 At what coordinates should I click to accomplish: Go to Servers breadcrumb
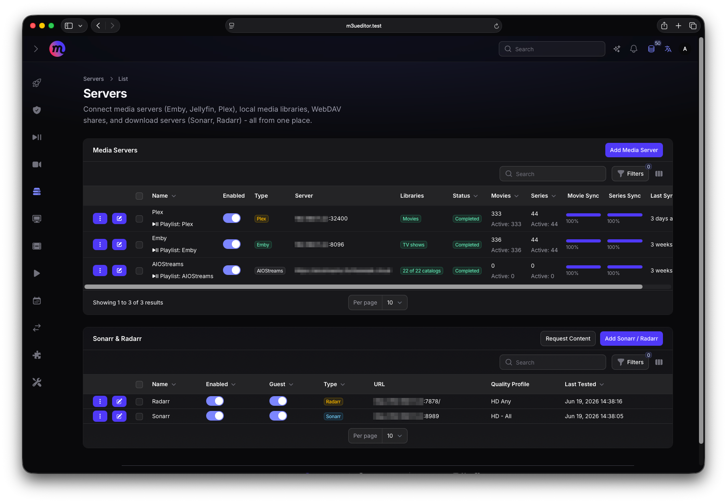[93, 79]
